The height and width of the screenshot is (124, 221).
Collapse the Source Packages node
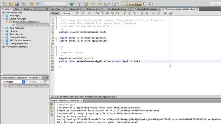(3, 19)
